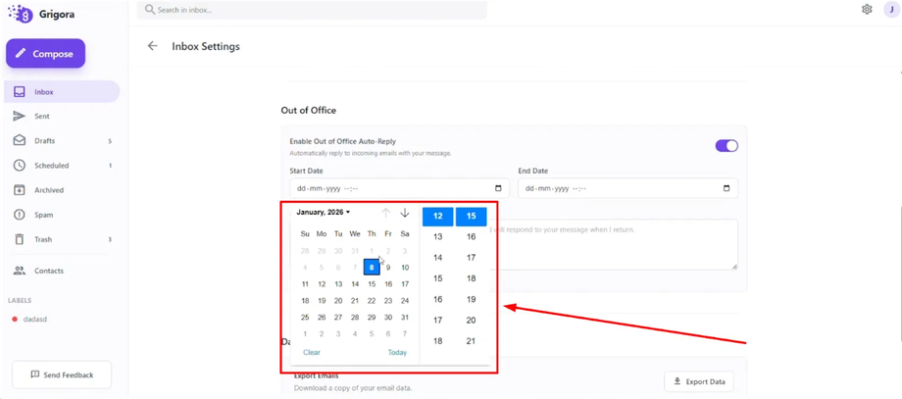The width and height of the screenshot is (902, 399).
Task: Open End Date calendar picker icon
Action: [727, 188]
